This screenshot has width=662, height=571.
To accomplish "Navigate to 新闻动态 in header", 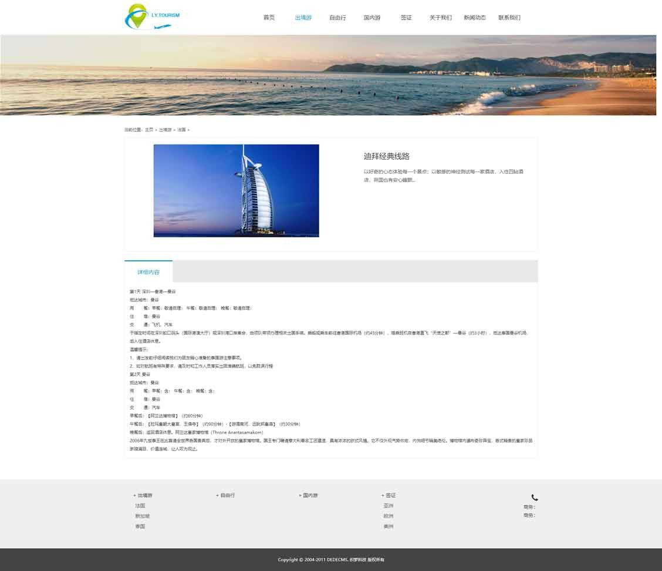I will point(474,18).
